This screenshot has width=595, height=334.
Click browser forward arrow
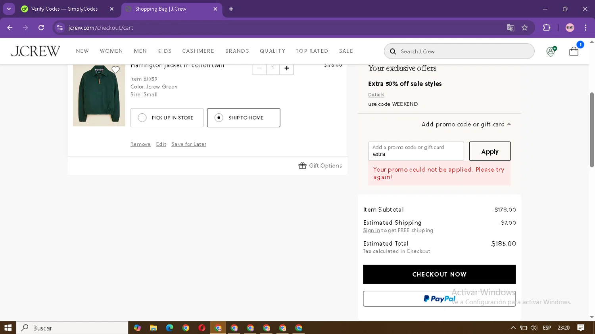(x=25, y=28)
